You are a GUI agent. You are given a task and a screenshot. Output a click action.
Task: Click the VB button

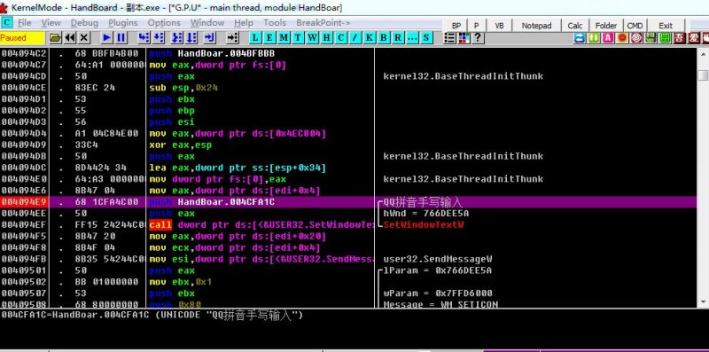pos(499,26)
